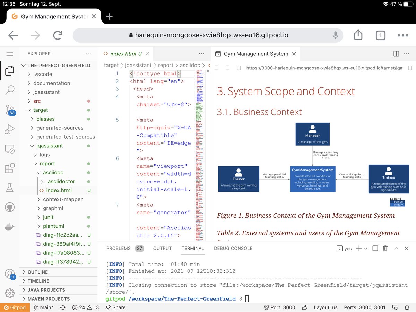Screen dimensions: 416x312
Task: Select the TERMINAL panel tab
Action: click(193, 248)
